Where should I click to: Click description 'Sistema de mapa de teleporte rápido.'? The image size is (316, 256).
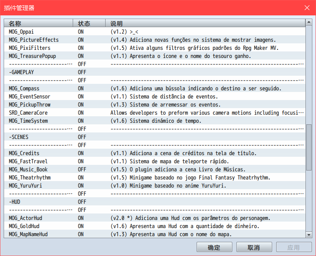(170, 161)
